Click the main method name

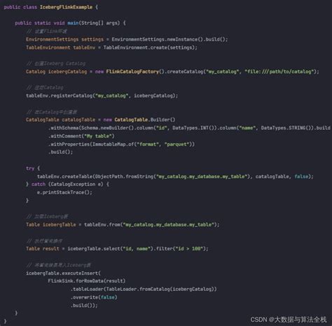coord(73,23)
